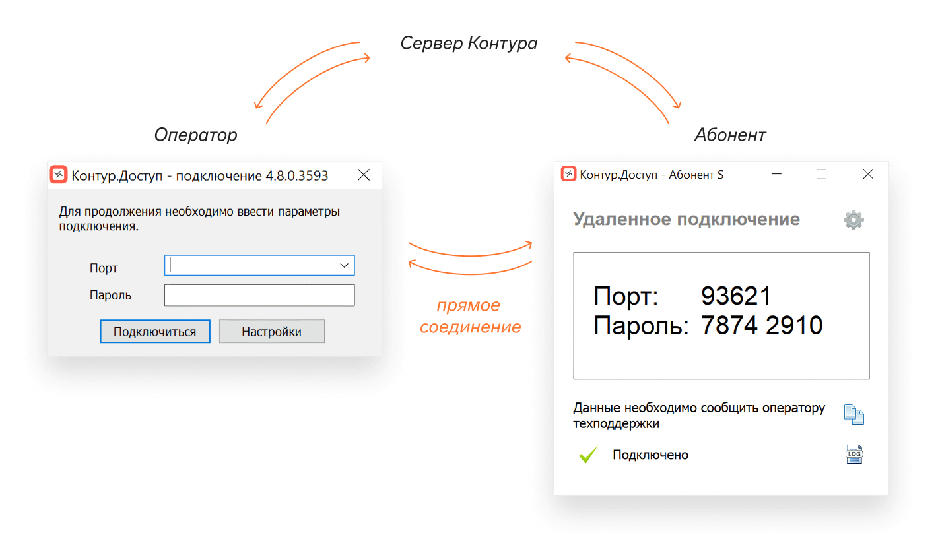The image size is (936, 533).
Task: Copy connection data with the copy icon
Action: tap(853, 414)
